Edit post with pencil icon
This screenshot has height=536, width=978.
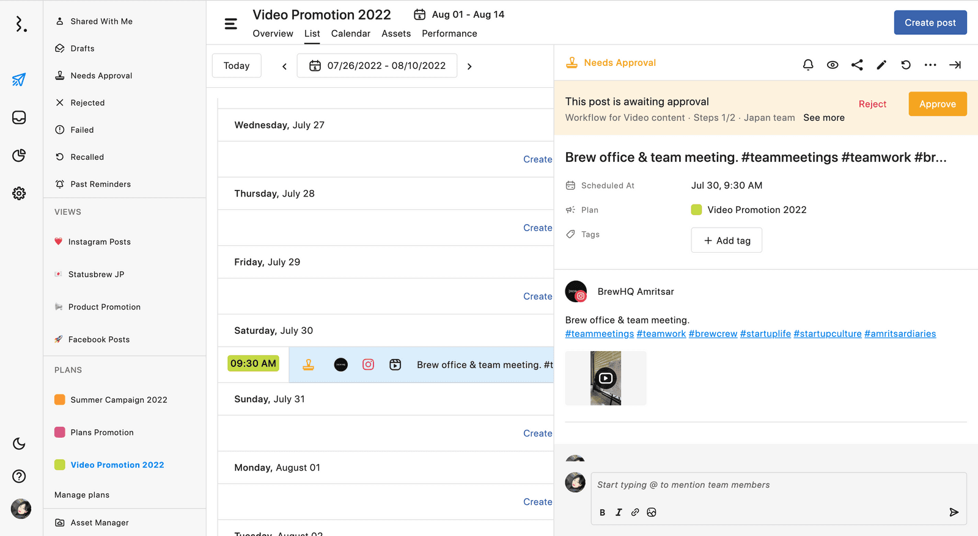(881, 65)
